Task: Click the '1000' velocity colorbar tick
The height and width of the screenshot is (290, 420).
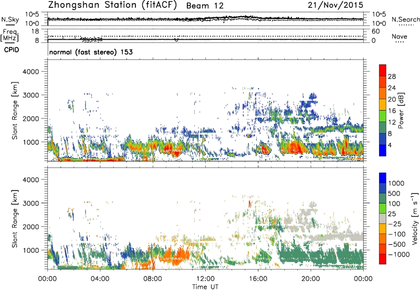Action: click(x=396, y=183)
